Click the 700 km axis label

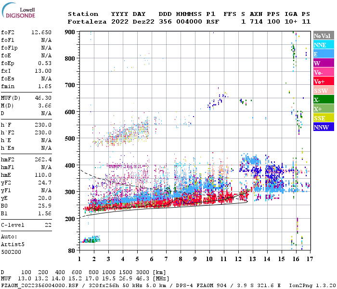pyautogui.click(x=70, y=85)
